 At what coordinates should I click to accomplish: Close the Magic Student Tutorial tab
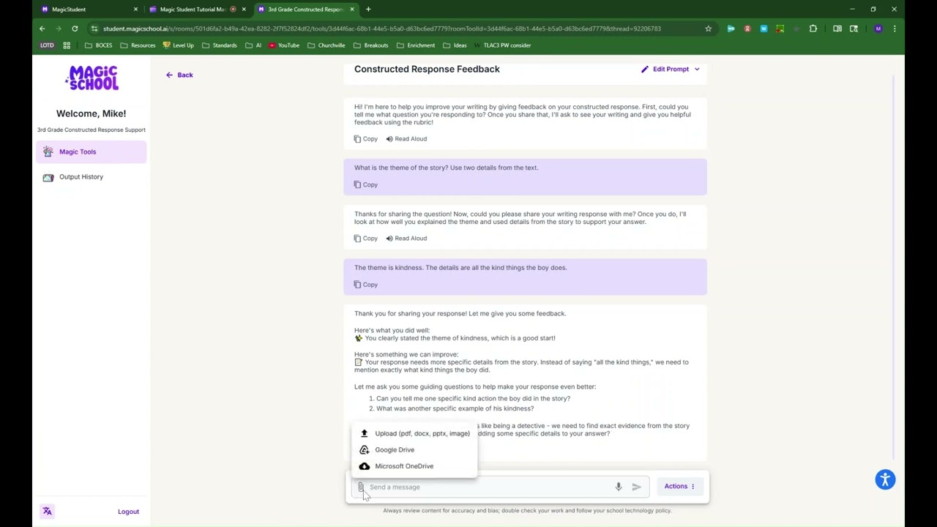(x=244, y=10)
